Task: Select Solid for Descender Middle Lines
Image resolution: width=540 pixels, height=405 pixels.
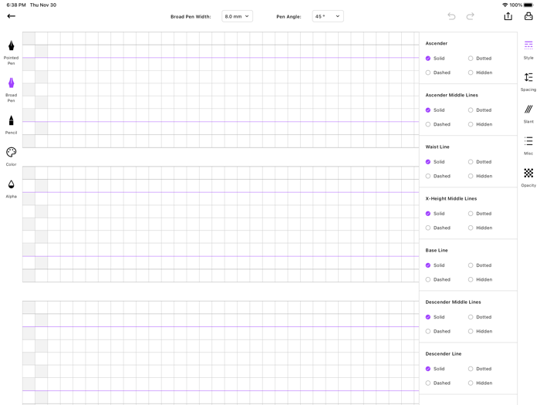Action: [x=435, y=317]
